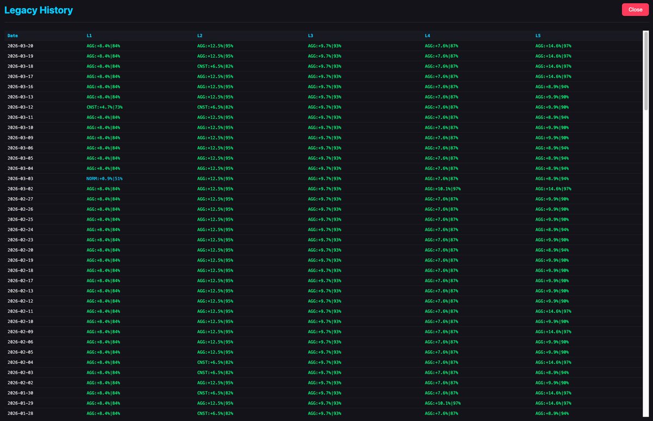Select the Date column header

[13, 35]
